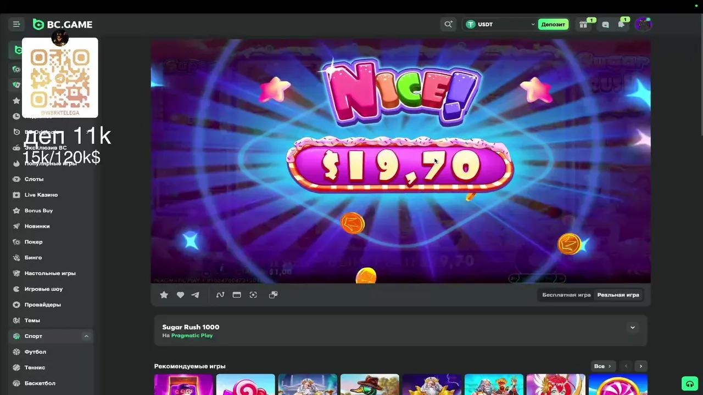Screen dimensions: 703x395
Task: Open the duck with hat game thumbnail
Action: pyautogui.click(x=370, y=385)
